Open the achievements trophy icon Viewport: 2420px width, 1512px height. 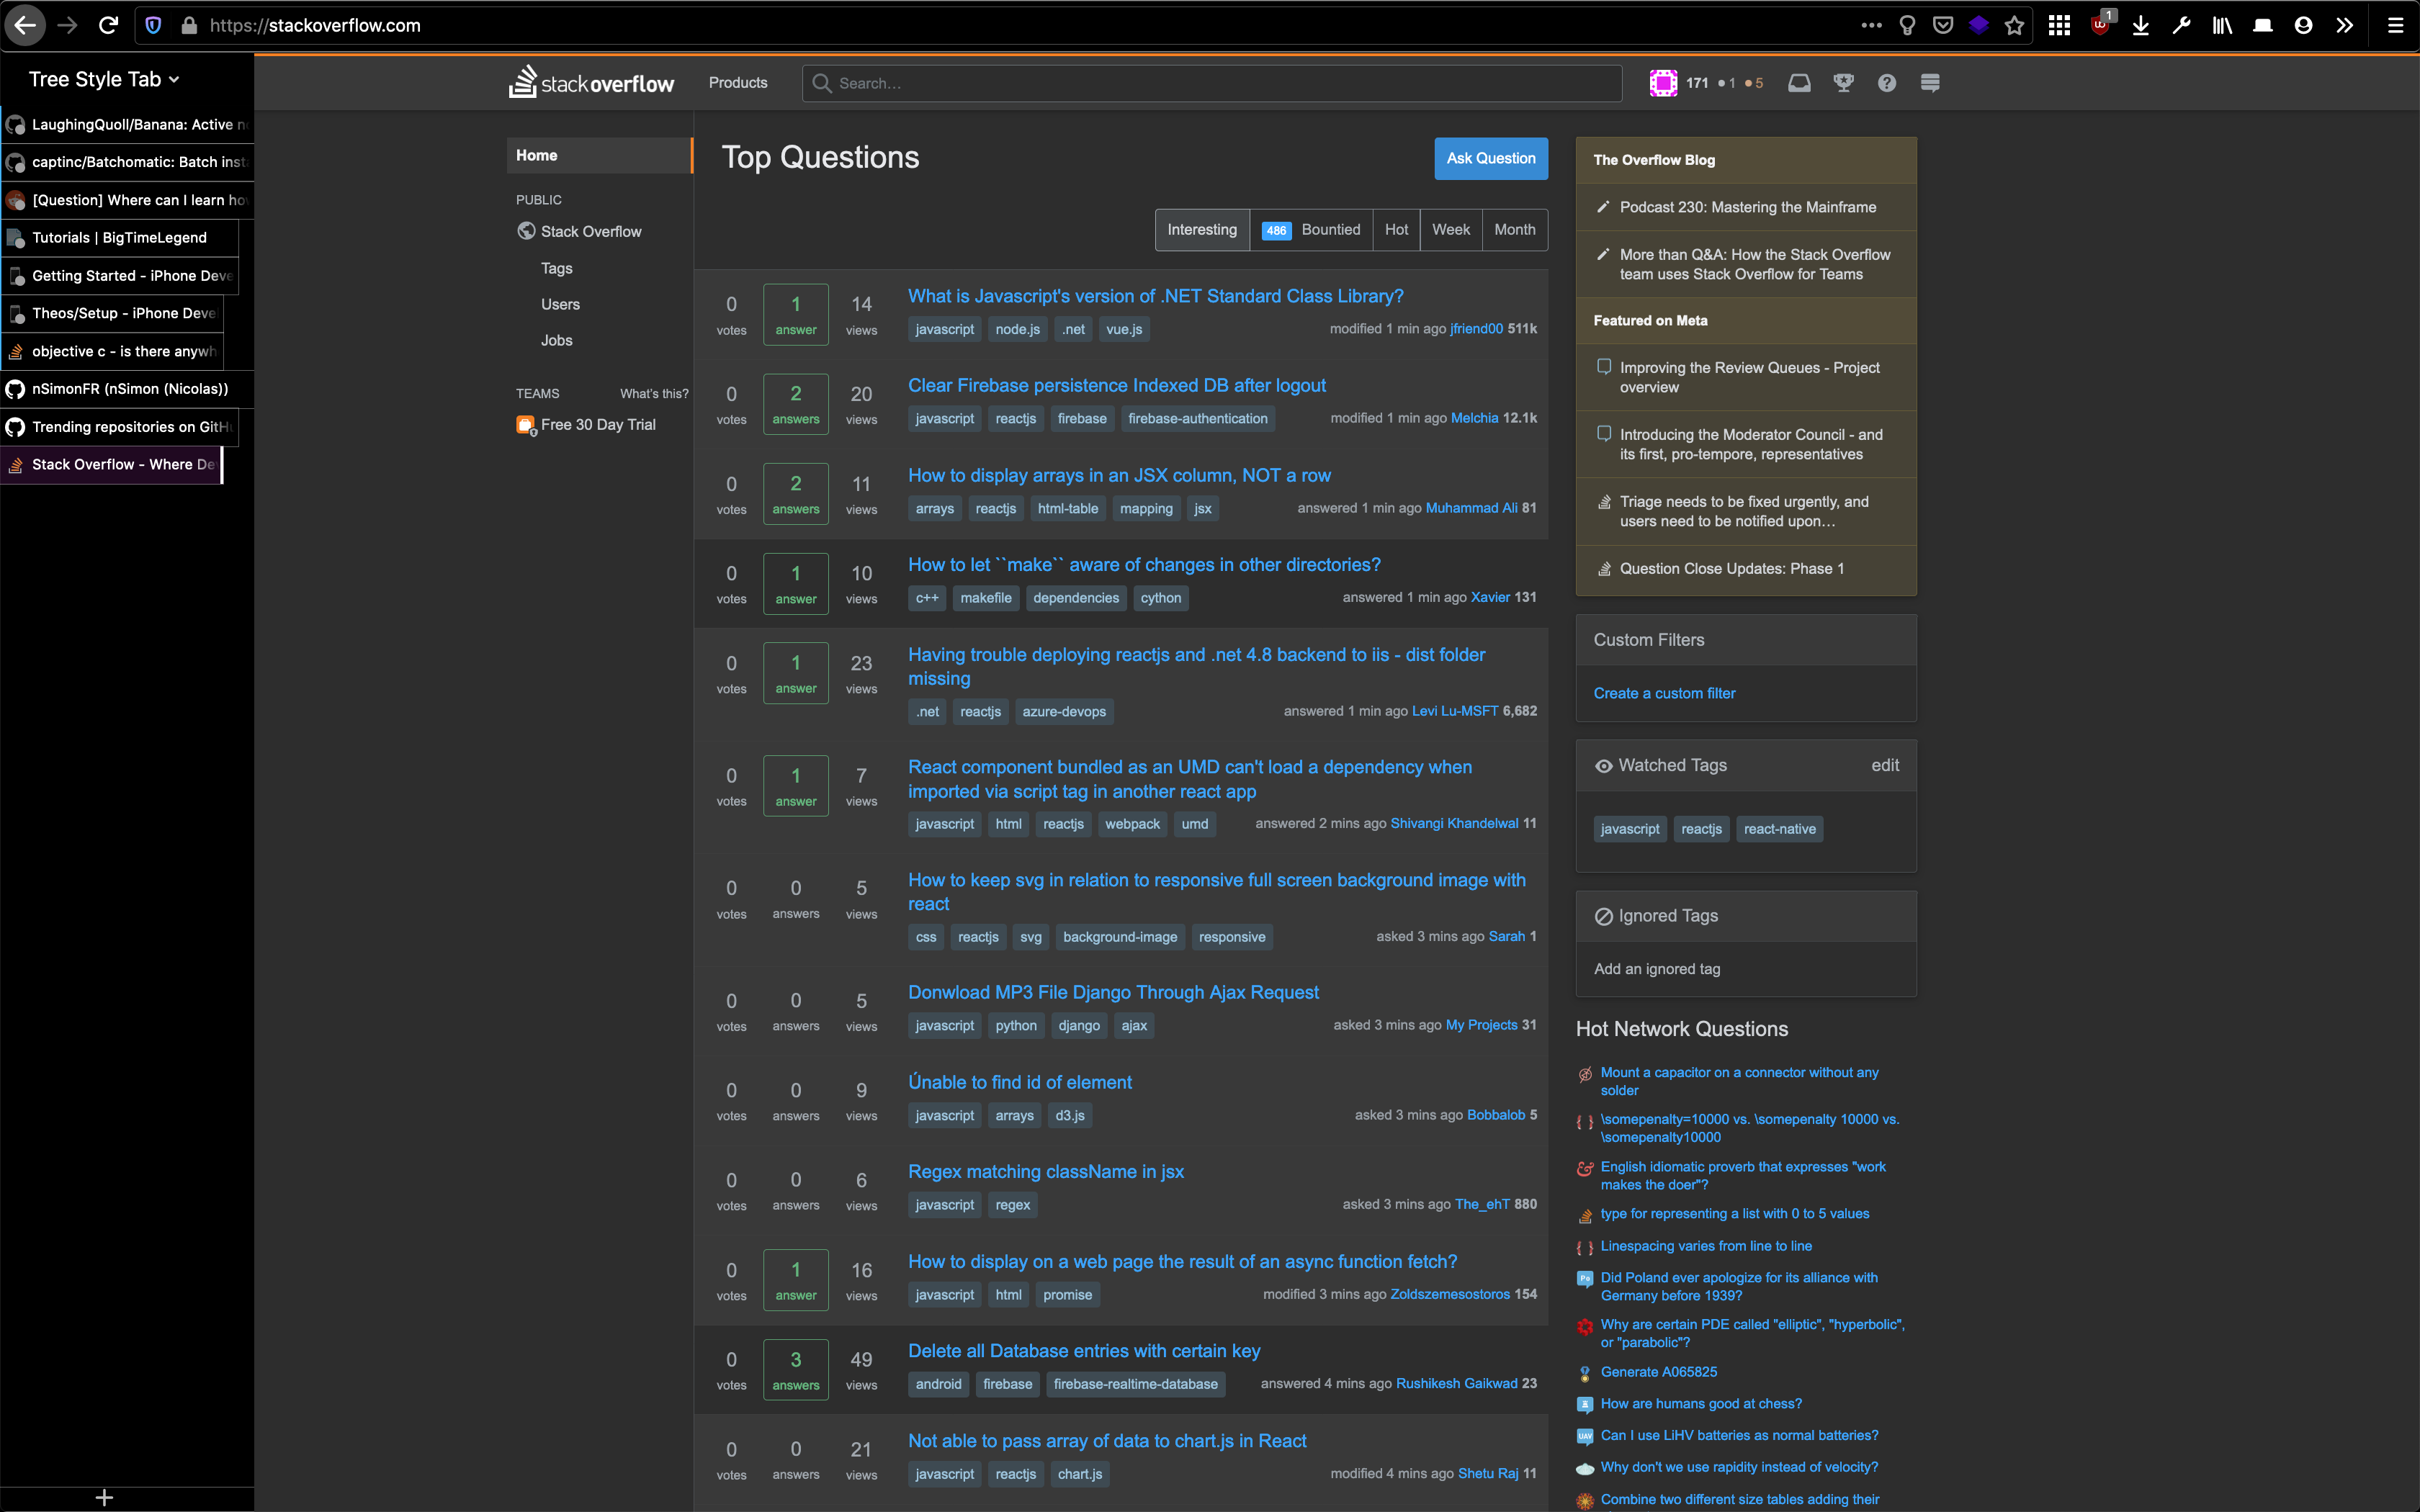coord(1843,83)
